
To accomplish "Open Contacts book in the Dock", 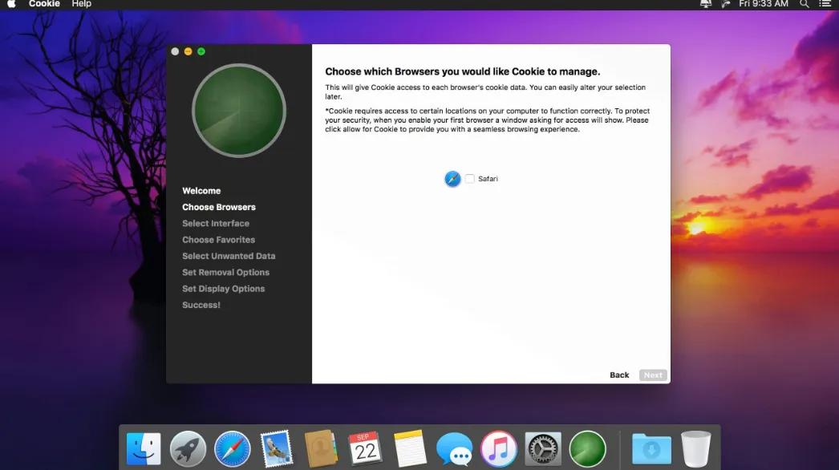I will (321, 448).
